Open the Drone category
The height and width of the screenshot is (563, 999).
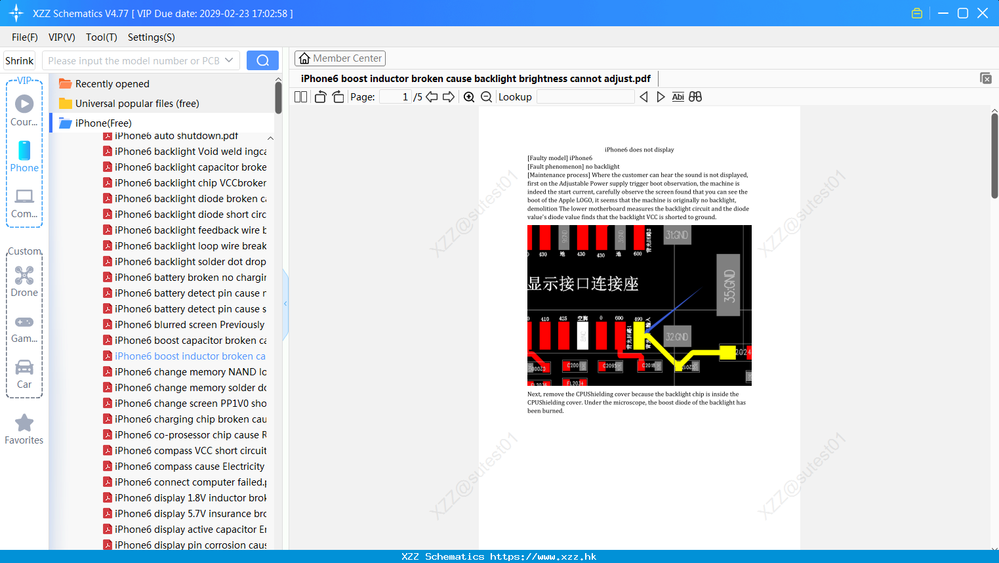click(24, 281)
